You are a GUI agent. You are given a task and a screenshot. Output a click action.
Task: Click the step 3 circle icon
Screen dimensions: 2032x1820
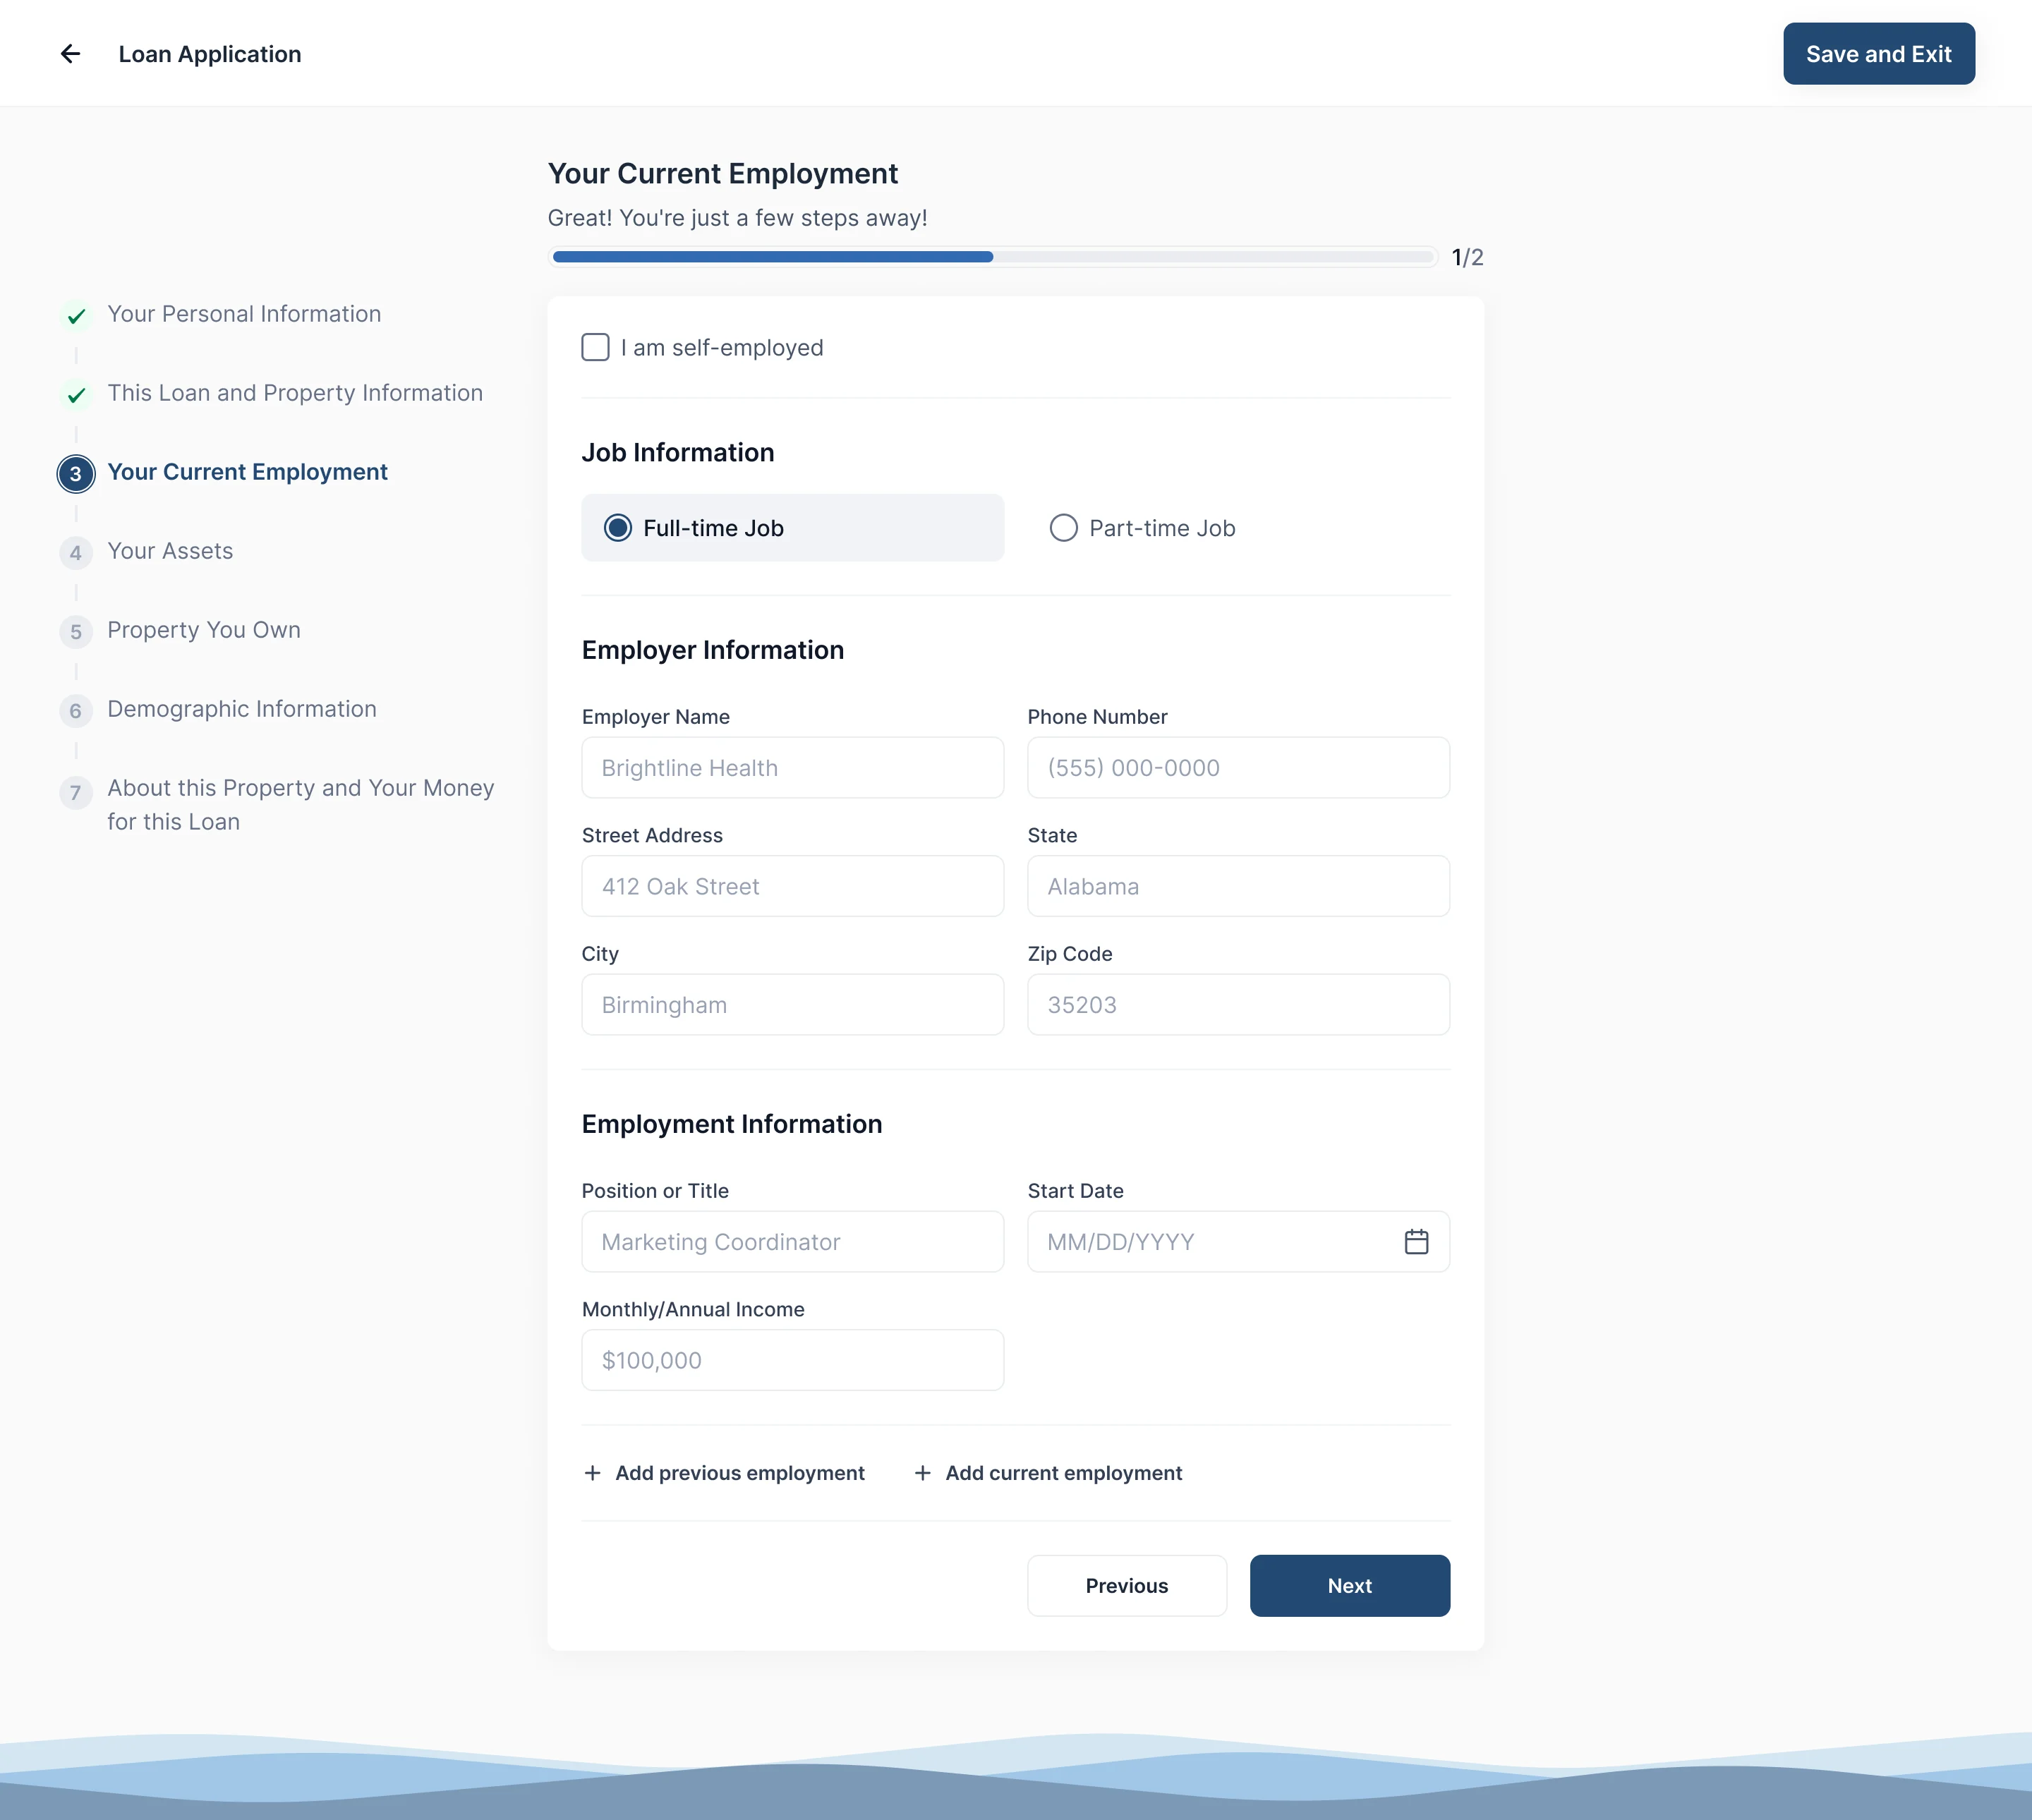76,474
